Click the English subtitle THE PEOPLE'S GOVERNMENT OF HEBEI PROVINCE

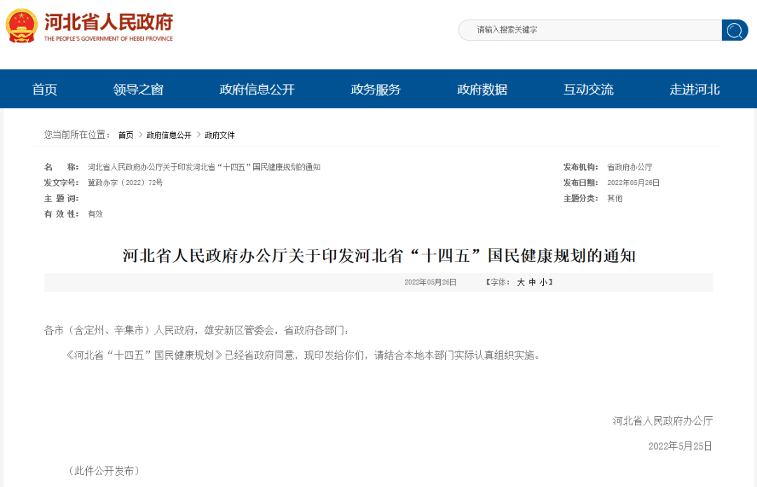(109, 39)
